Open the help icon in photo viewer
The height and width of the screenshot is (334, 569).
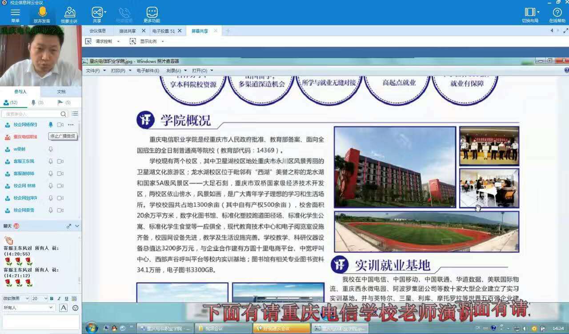click(566, 70)
